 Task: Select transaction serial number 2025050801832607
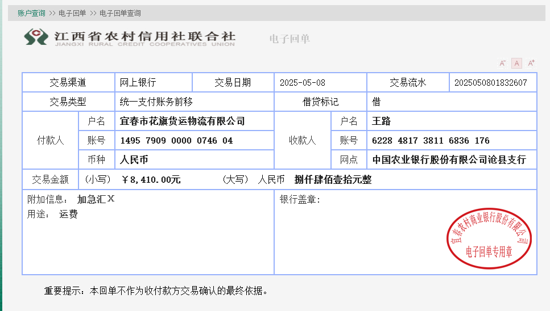490,82
